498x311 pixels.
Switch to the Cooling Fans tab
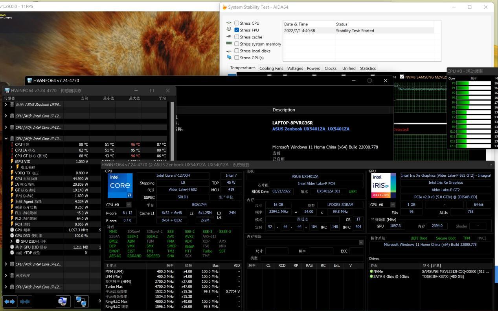pyautogui.click(x=271, y=68)
